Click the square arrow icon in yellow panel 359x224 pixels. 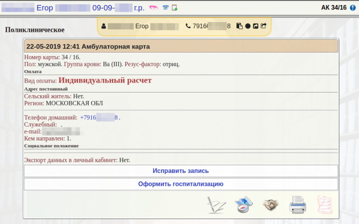[255, 26]
